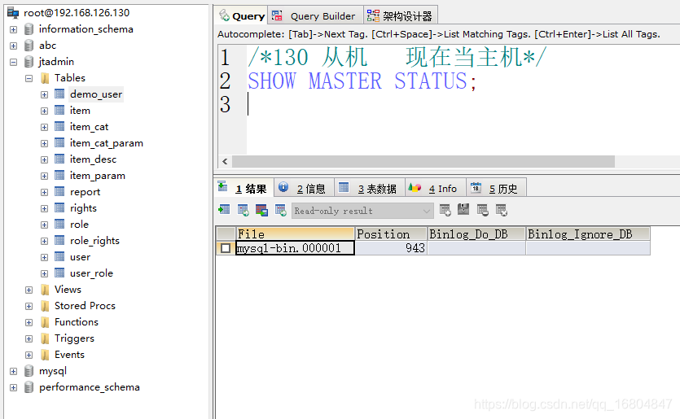Click the Binlog_Ignore_DB column header

(588, 234)
